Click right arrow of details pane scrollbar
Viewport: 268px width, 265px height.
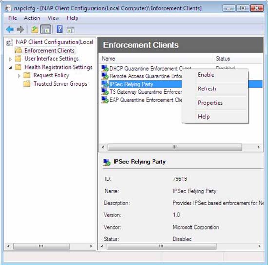[259, 246]
